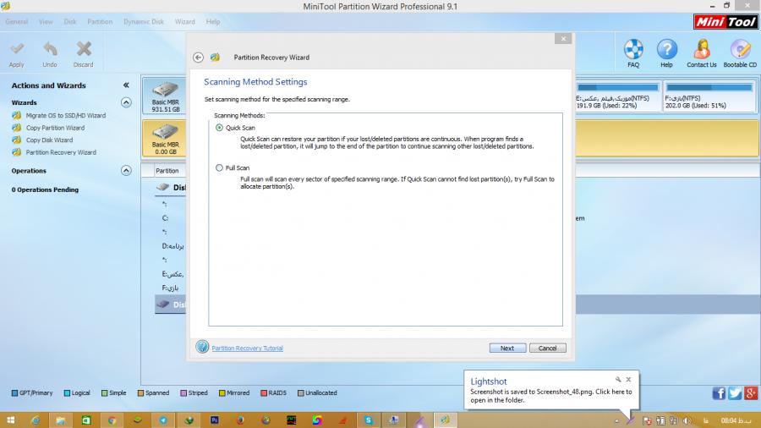The width and height of the screenshot is (761, 428).
Task: Click the MiniTool logo
Action: (725, 22)
